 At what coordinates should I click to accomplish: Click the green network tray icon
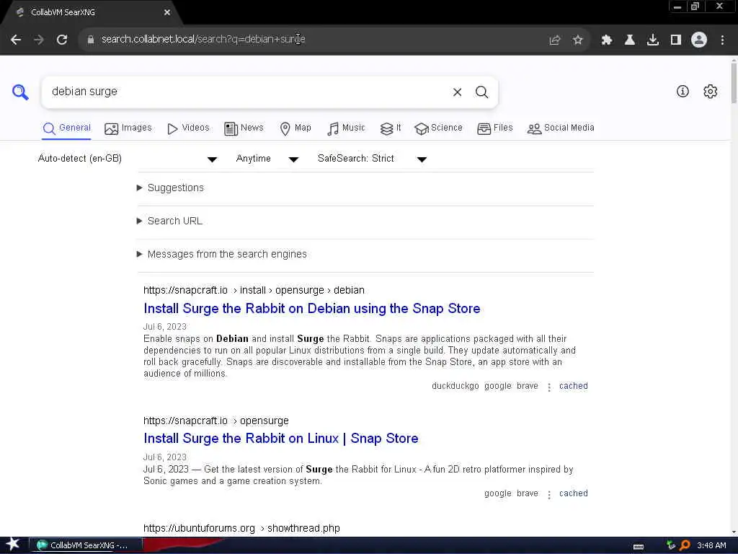(671, 545)
